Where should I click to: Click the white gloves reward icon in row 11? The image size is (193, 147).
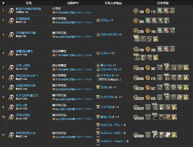pos(168,135)
